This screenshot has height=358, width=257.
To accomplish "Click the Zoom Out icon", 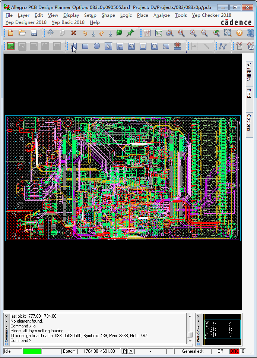I will click(204, 33).
